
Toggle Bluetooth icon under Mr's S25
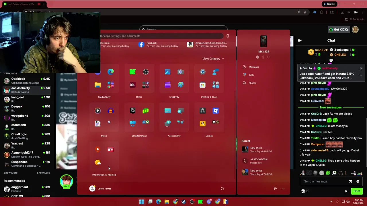pos(263,57)
